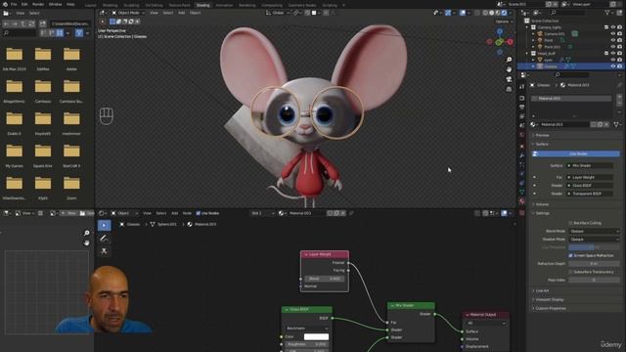Image resolution: width=626 pixels, height=352 pixels.
Task: Select the node editor Links Cut tool
Action: pos(105,251)
